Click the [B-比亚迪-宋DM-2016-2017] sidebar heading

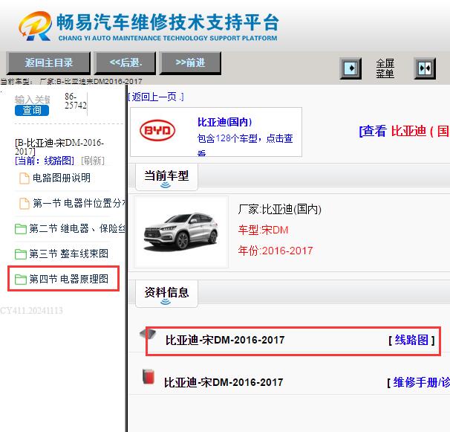point(59,146)
